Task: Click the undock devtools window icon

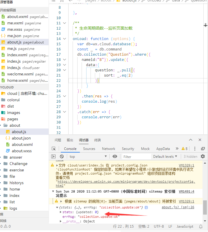Action: click(203, 148)
